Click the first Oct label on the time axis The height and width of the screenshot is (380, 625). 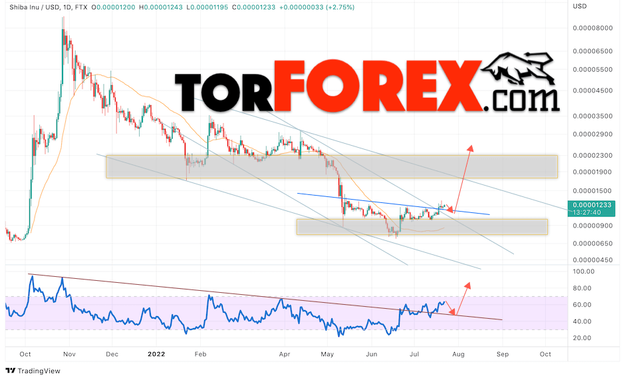pyautogui.click(x=25, y=354)
